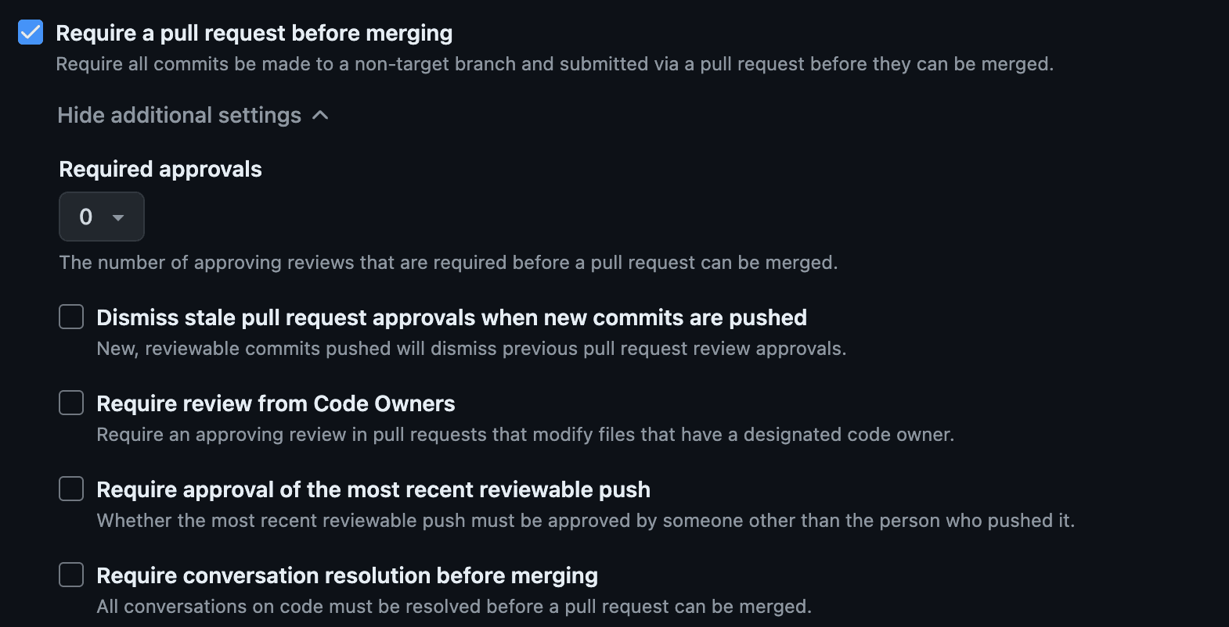Enable Require conversation resolution before merging checkbox
This screenshot has width=1229, height=627.
click(71, 575)
